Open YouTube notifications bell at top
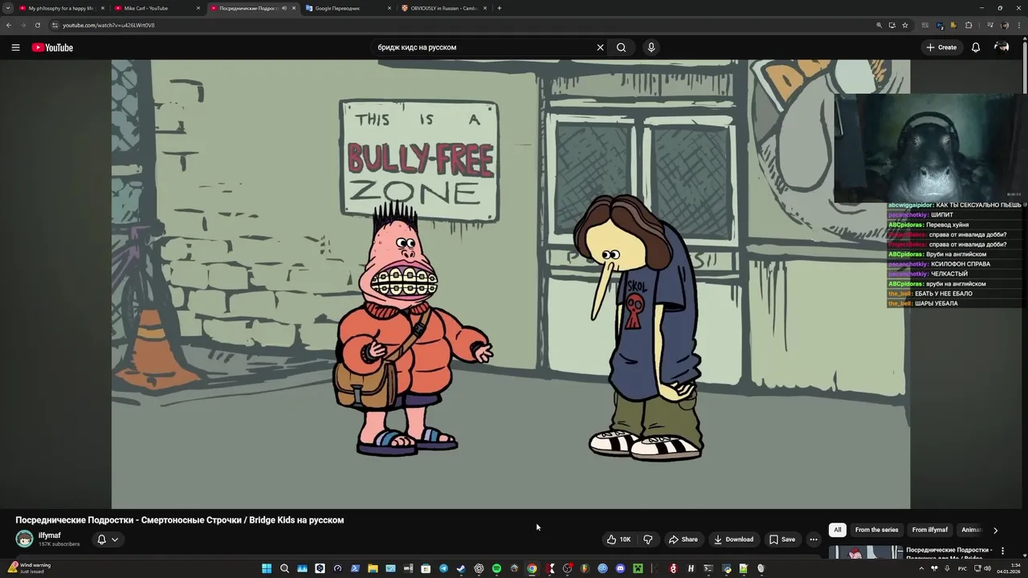Screen dimensions: 1028x578 [x=976, y=47]
